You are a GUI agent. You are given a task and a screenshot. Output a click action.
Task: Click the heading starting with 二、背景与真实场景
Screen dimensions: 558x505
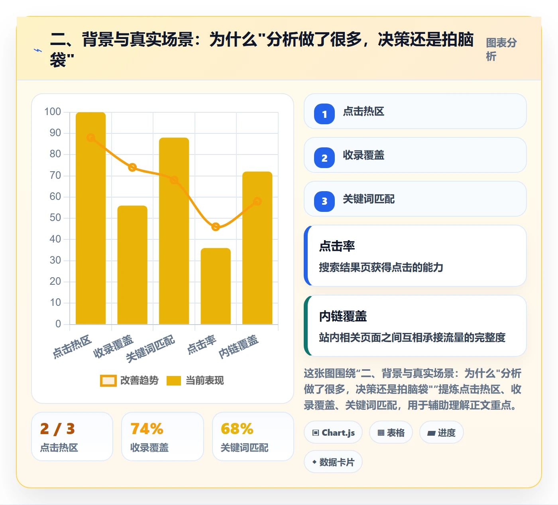(x=262, y=49)
